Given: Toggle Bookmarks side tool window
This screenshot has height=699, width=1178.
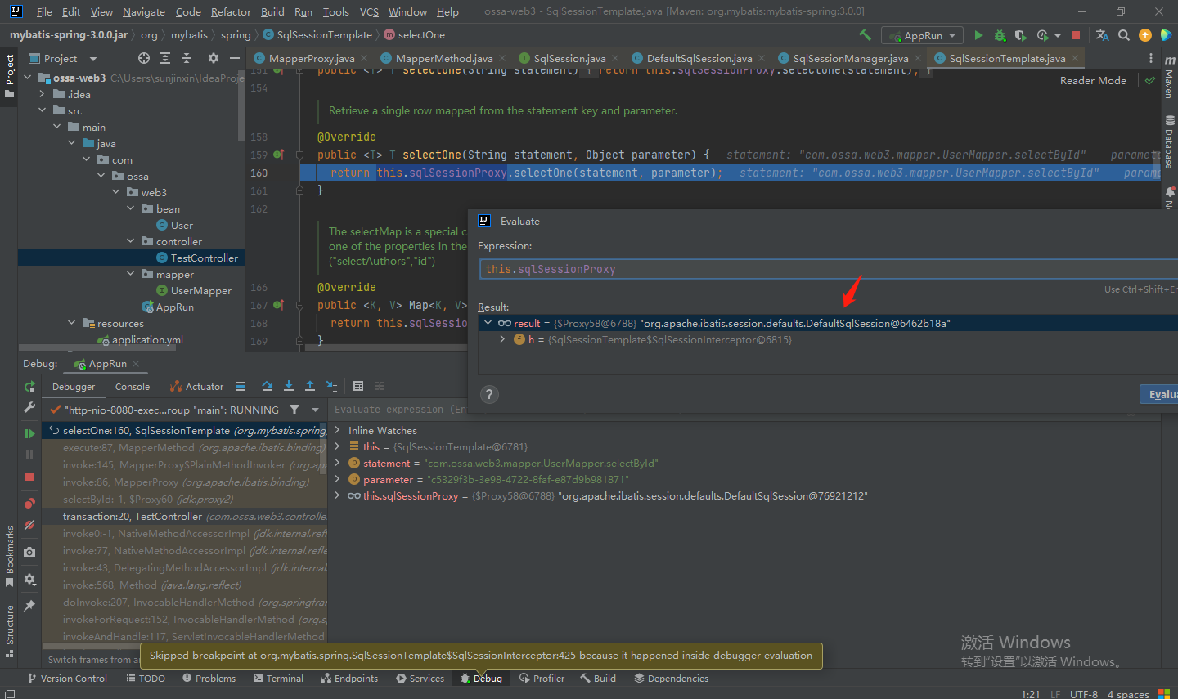Looking at the screenshot, I should point(9,556).
